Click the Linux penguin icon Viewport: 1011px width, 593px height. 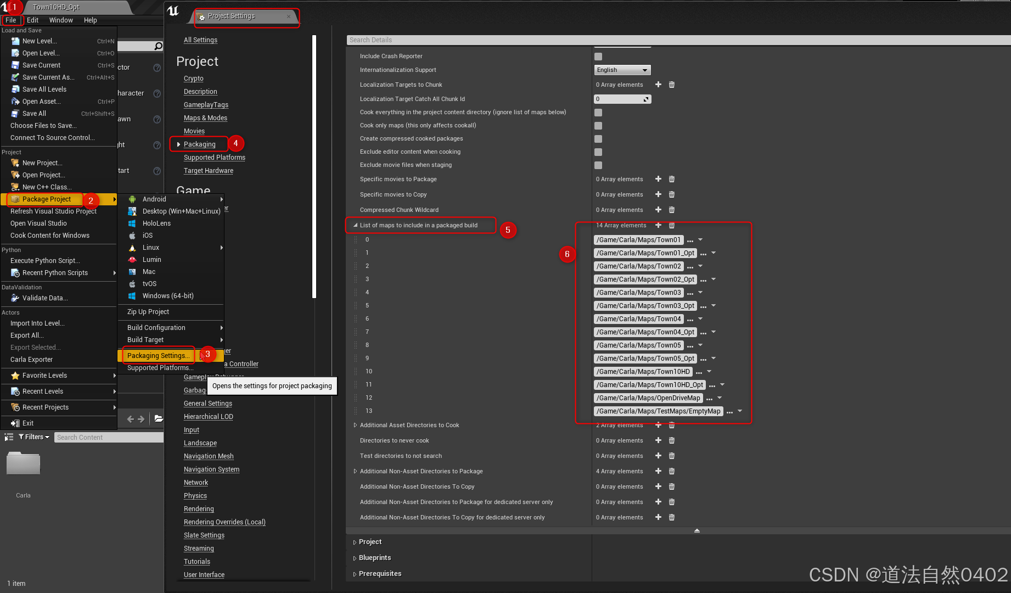coord(132,248)
